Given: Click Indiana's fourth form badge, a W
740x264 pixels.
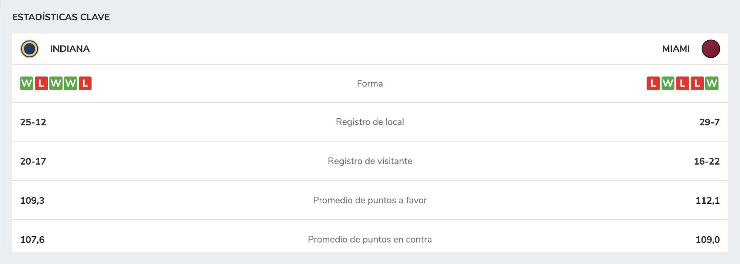Looking at the screenshot, I should (70, 84).
